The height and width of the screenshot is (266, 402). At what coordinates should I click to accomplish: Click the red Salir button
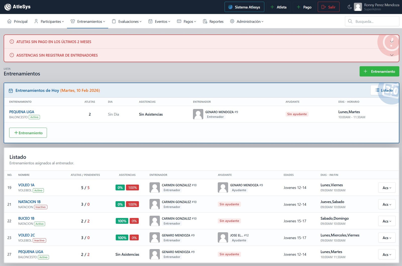pyautogui.click(x=328, y=7)
